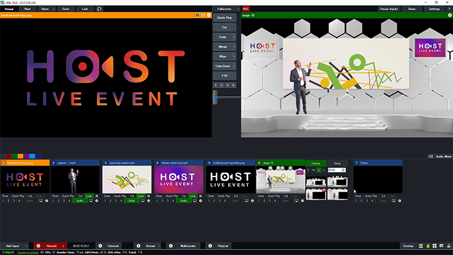Viewport: 453px width, 255px height.
Task: Open the Stream settings gear
Action: click(138, 246)
